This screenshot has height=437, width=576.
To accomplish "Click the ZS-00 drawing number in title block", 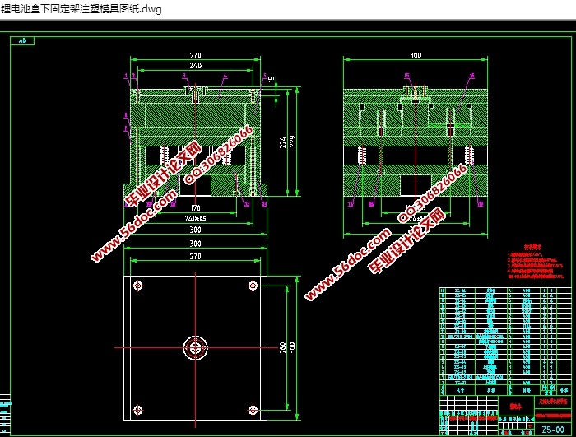I will [x=553, y=430].
